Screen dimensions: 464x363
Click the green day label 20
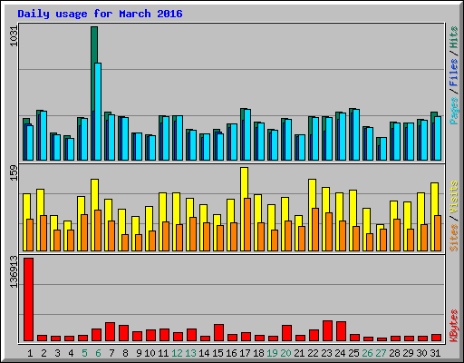(285, 353)
